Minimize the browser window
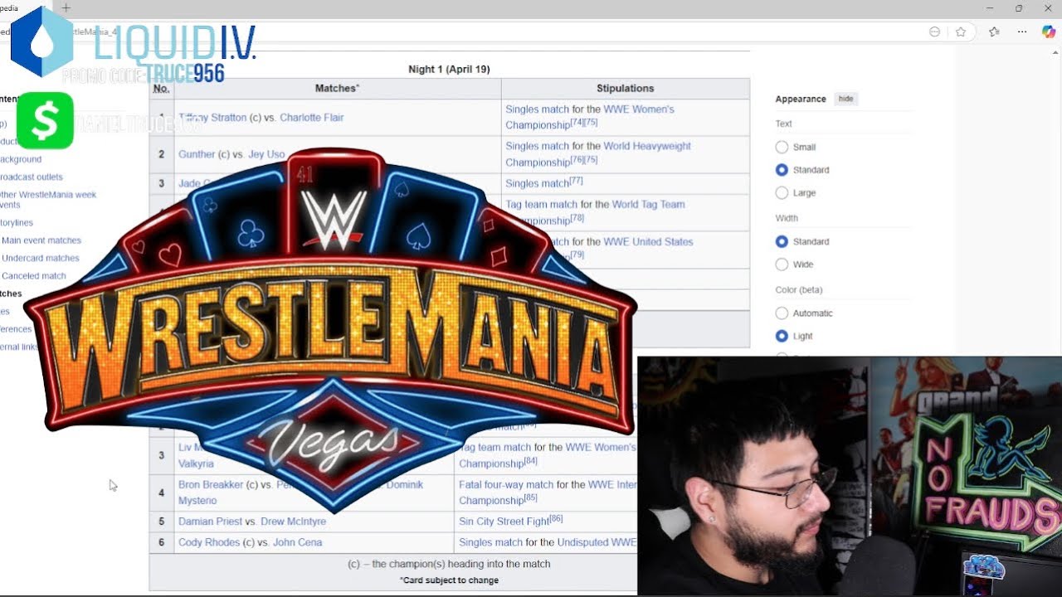 (991, 8)
